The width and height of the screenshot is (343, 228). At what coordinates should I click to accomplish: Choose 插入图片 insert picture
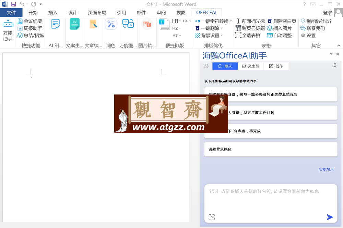pyautogui.click(x=279, y=28)
